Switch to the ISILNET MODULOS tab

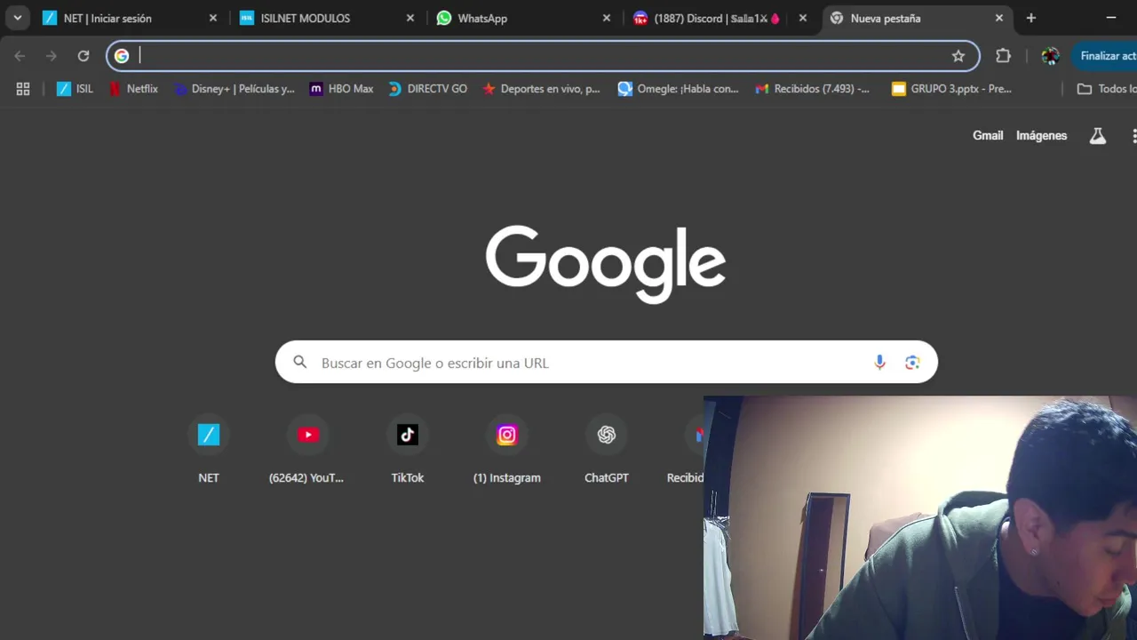pyautogui.click(x=327, y=18)
